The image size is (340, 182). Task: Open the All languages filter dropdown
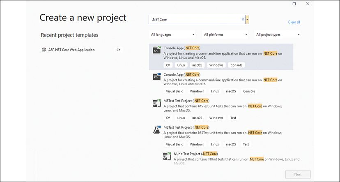172,35
